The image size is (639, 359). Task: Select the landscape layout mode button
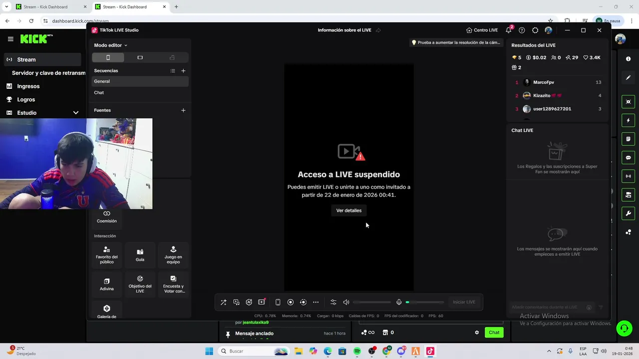coord(140,57)
